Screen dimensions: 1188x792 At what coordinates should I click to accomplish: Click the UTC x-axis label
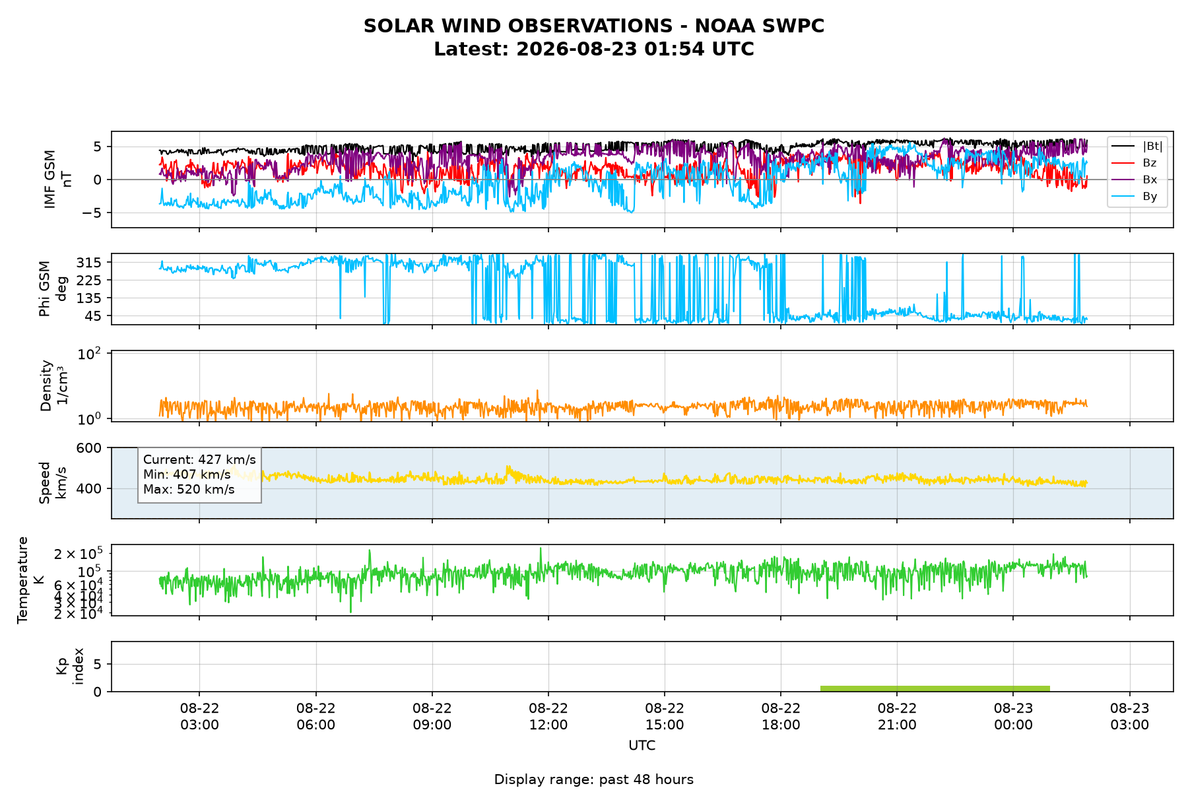coord(642,746)
